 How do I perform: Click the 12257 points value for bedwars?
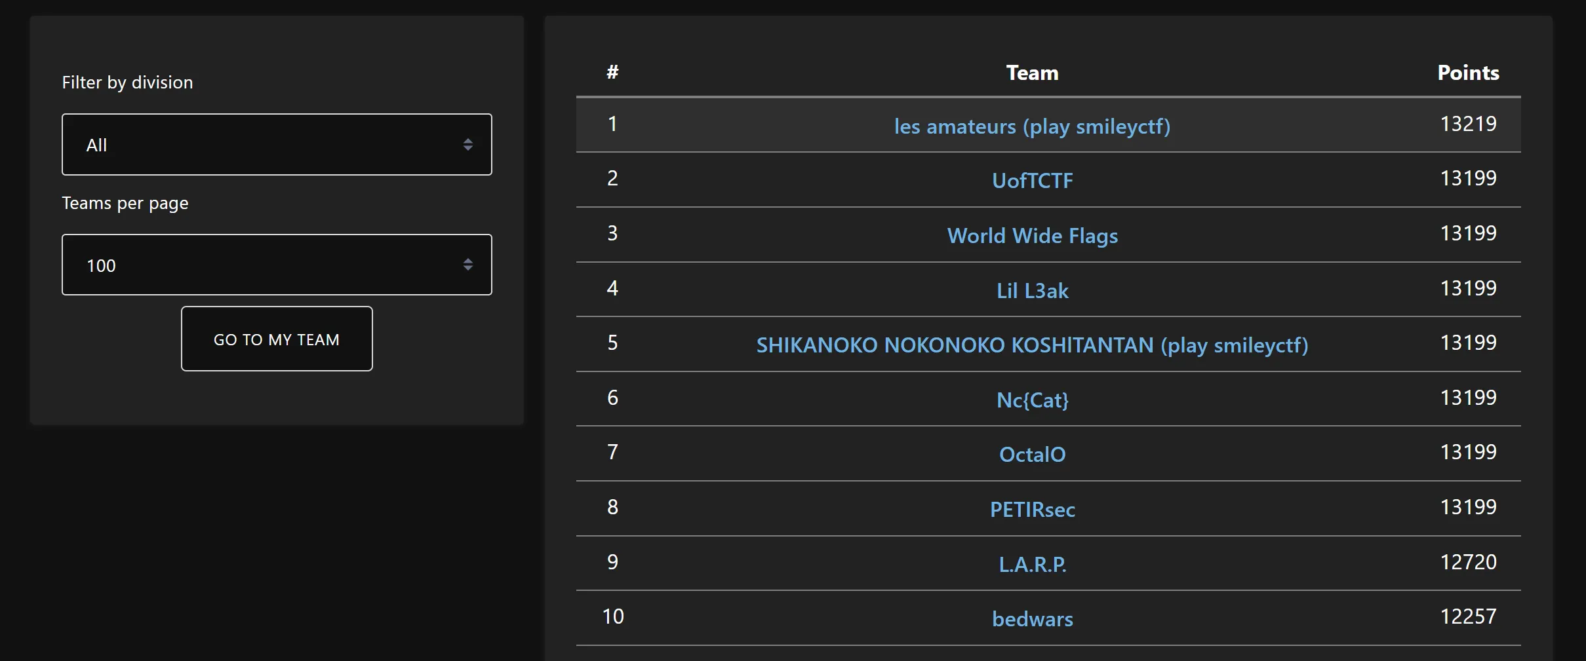coord(1467,616)
